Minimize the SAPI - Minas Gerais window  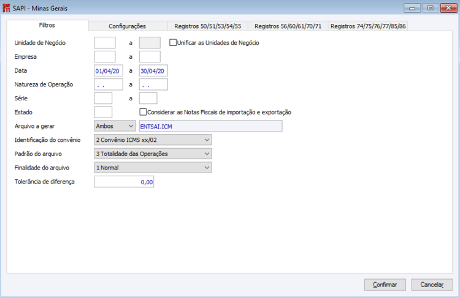pyautogui.click(x=412, y=8)
